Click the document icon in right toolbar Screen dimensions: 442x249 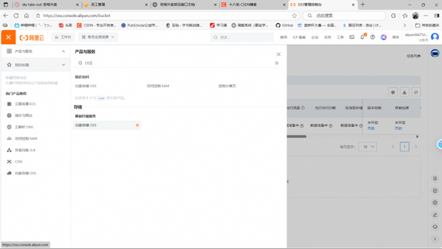(x=435, y=178)
